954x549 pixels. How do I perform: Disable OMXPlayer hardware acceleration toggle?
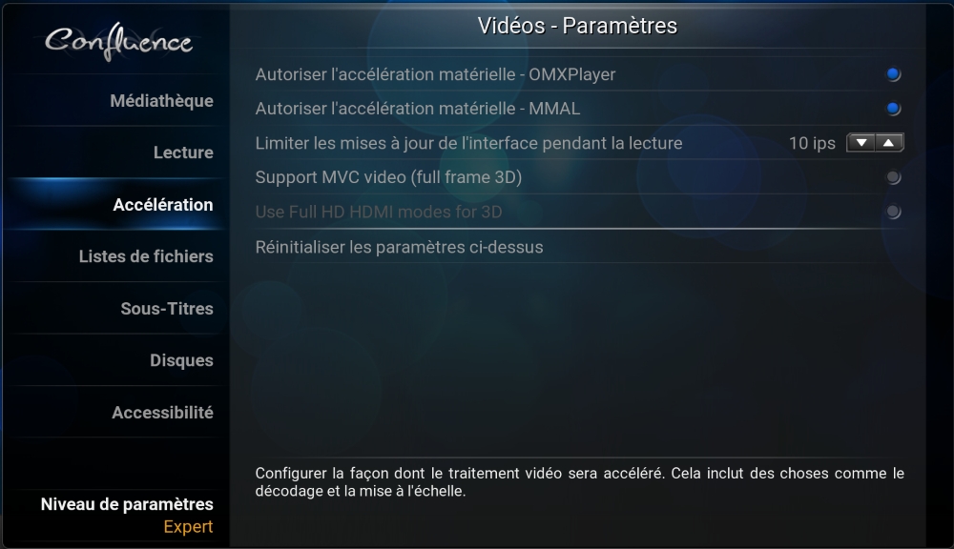point(893,74)
